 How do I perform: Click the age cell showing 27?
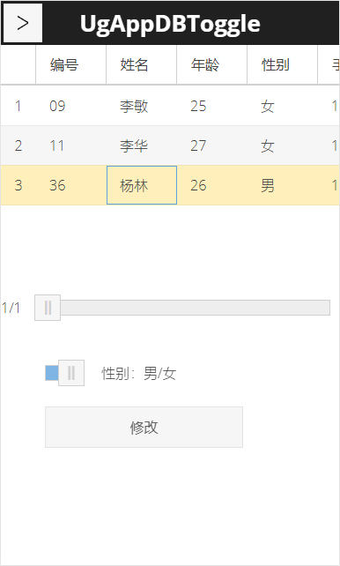pyautogui.click(x=212, y=145)
